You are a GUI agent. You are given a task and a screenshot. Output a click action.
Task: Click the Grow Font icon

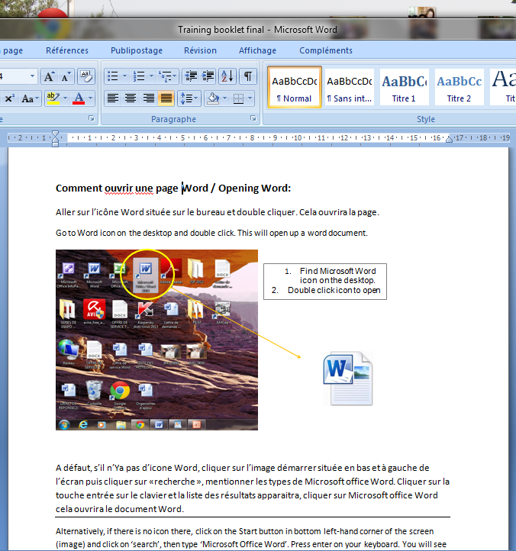pos(49,76)
